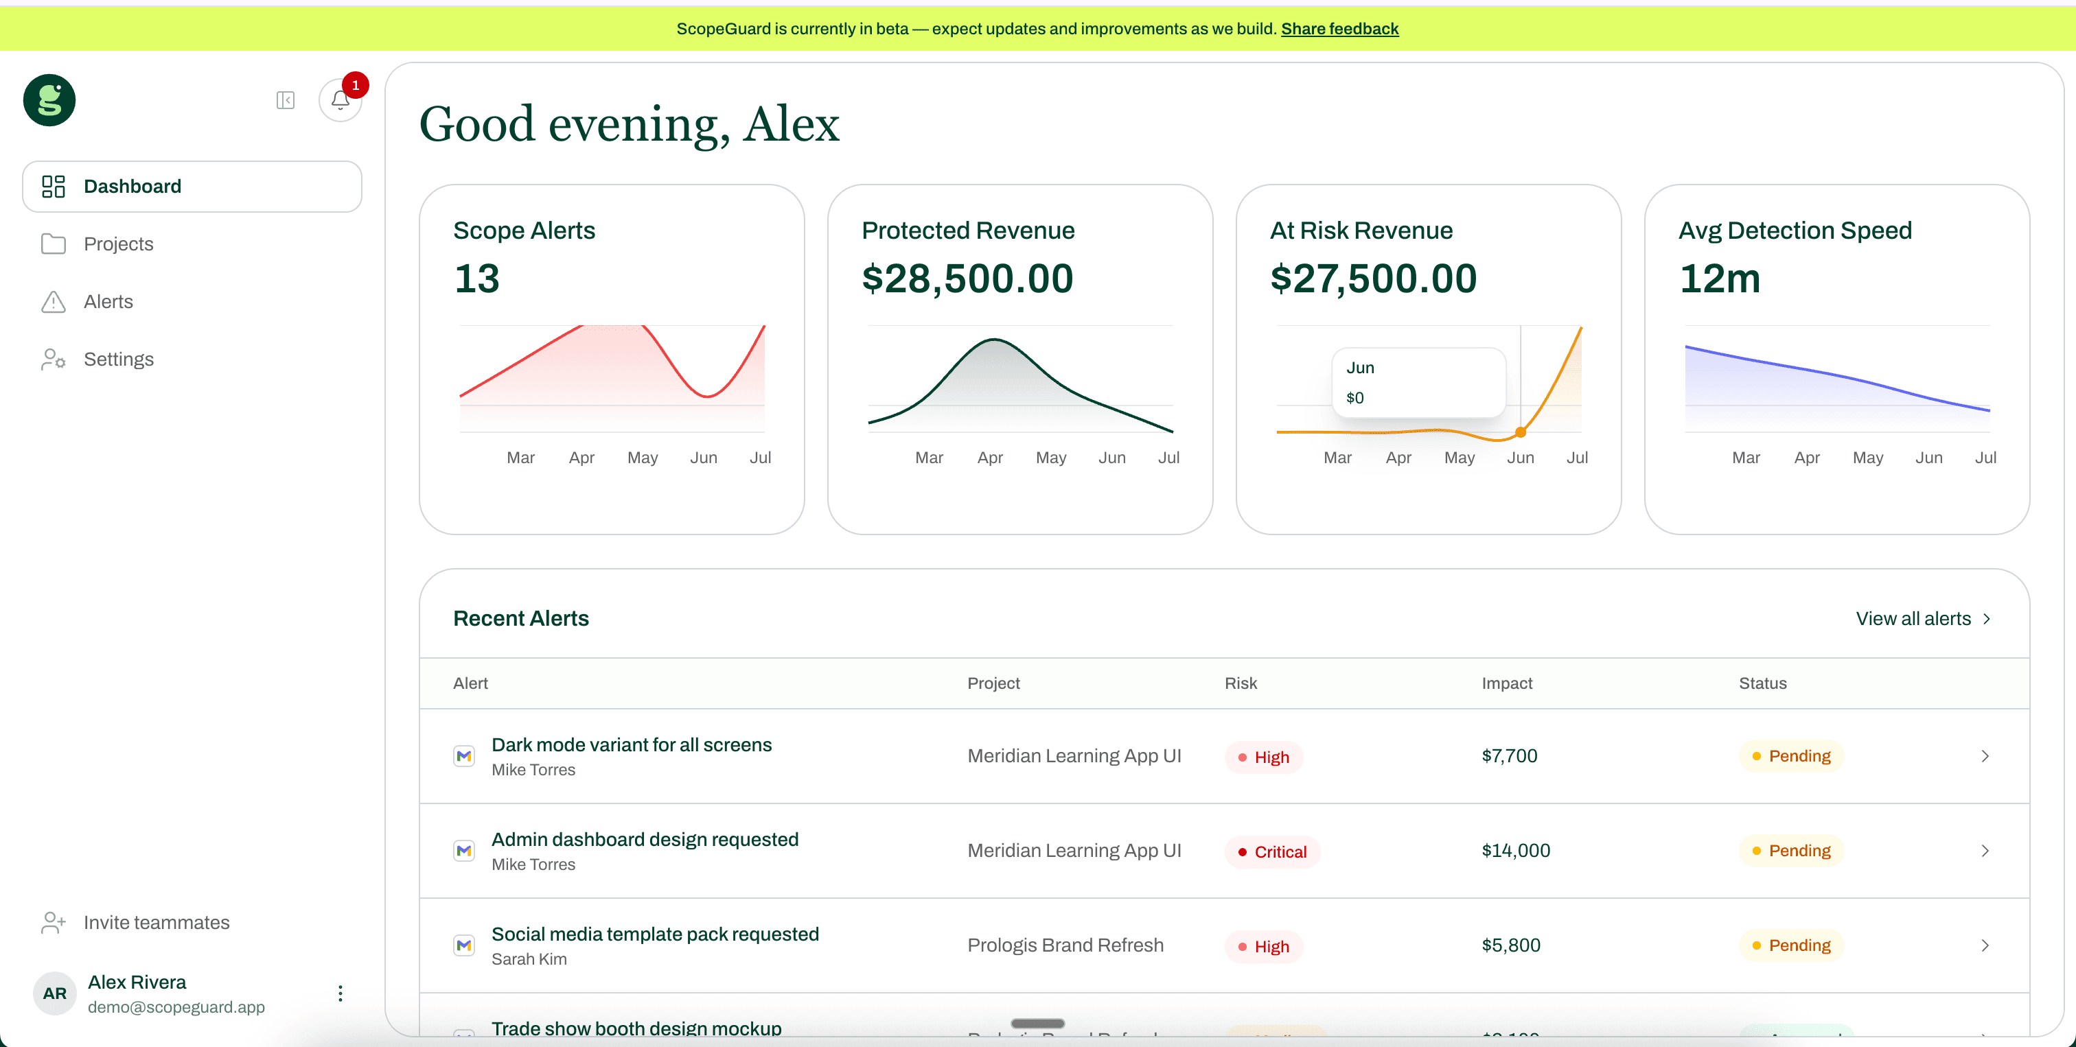Screen dimensions: 2076x1047
Task: Click the $28,500.00 Protected Revenue value
Action: point(968,279)
